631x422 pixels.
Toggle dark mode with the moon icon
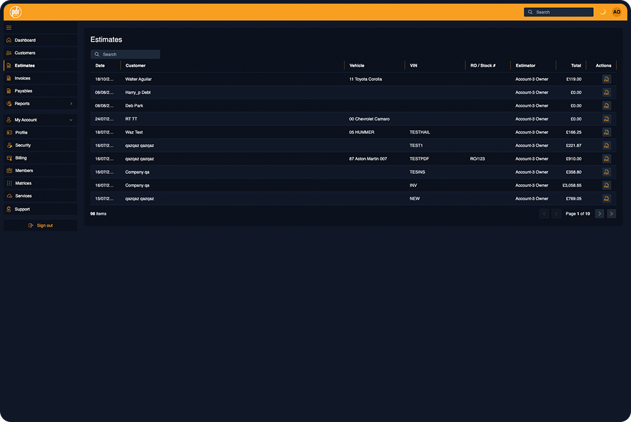[603, 12]
